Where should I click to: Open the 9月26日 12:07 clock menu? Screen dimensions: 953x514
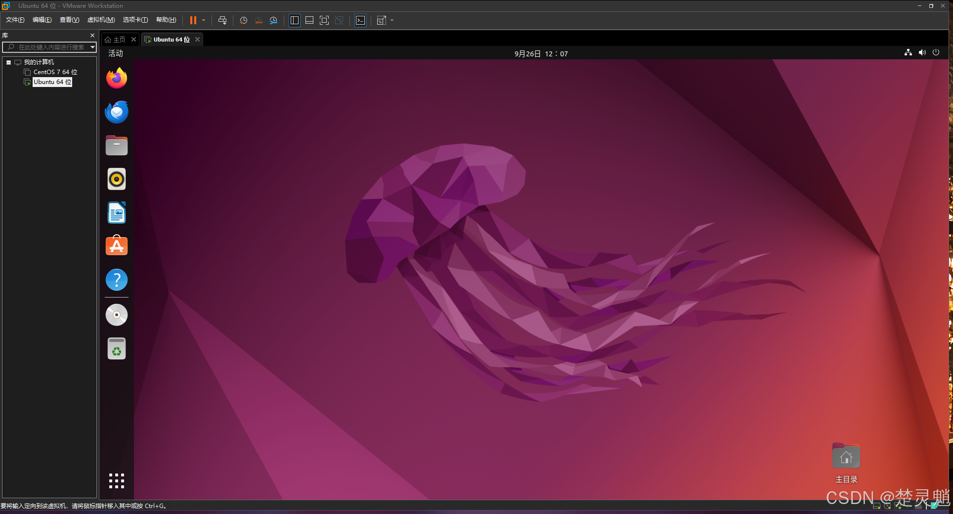[541, 53]
